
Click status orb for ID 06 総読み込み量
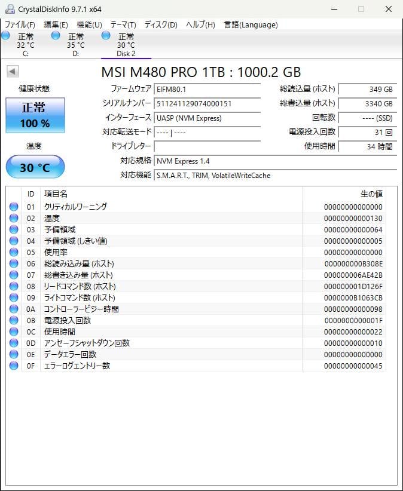(x=14, y=263)
